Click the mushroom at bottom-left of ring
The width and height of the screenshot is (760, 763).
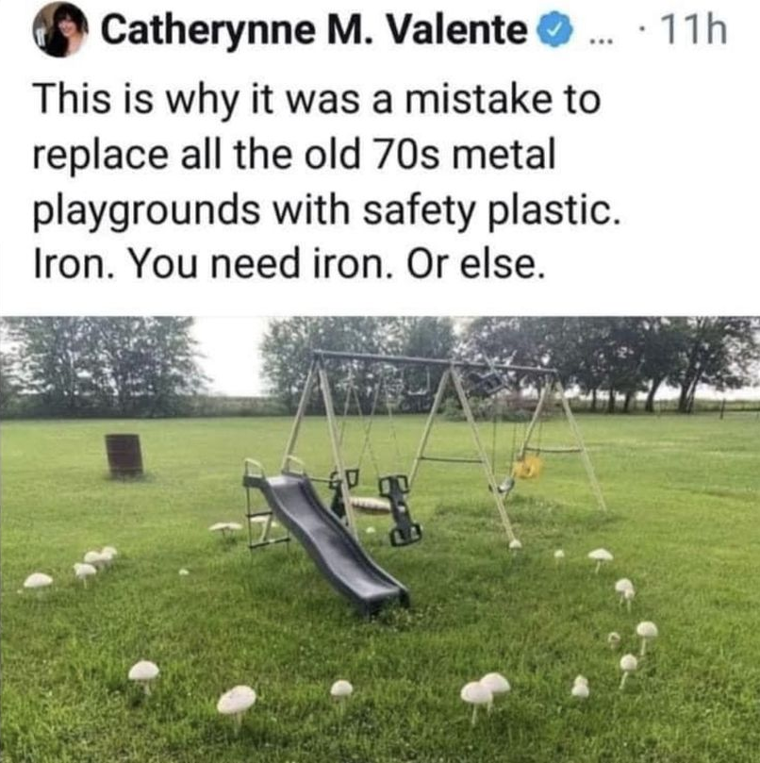[143, 675]
